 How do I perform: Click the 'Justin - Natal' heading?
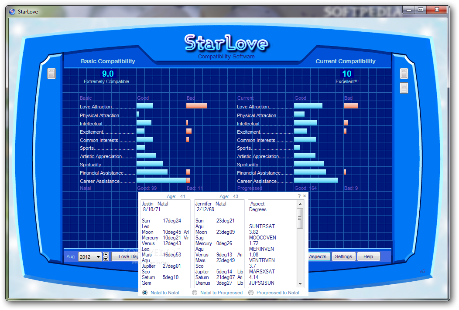pyautogui.click(x=155, y=204)
